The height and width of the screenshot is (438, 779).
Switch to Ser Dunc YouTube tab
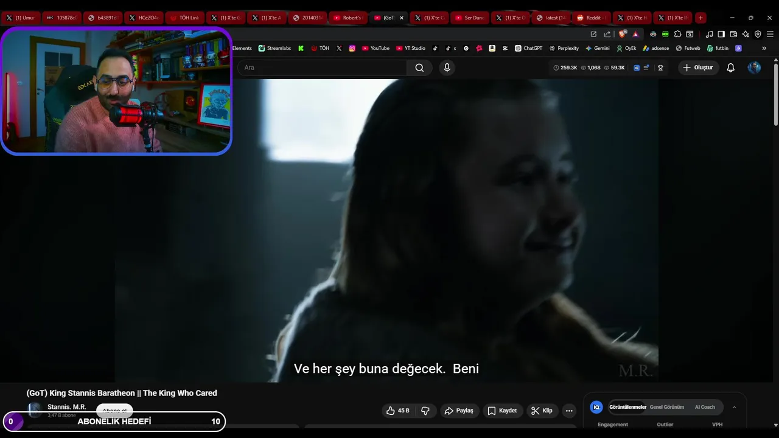point(470,18)
